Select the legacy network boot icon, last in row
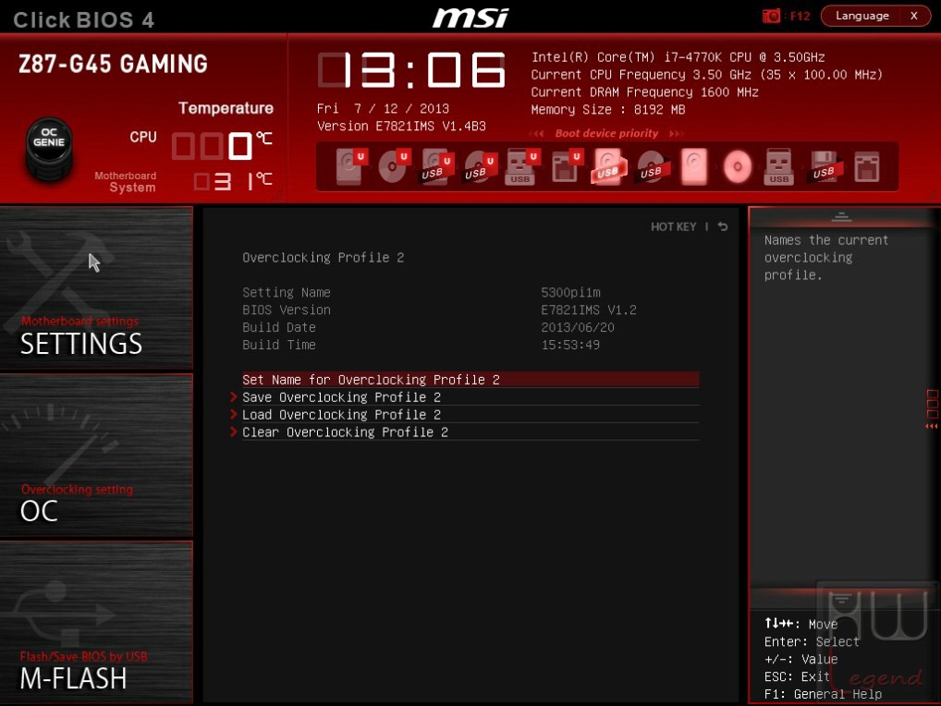 (x=867, y=166)
